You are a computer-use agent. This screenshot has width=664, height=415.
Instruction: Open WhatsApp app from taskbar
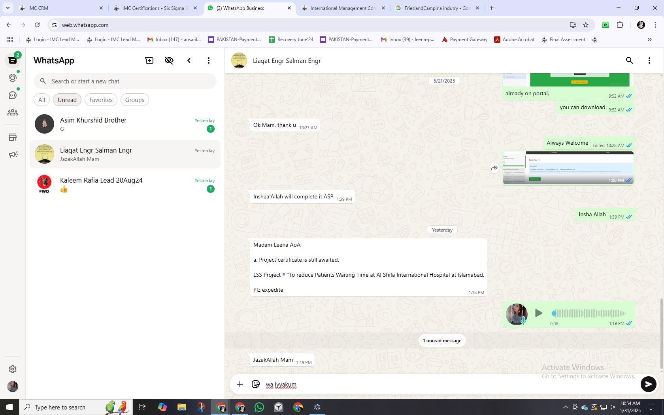point(259,407)
